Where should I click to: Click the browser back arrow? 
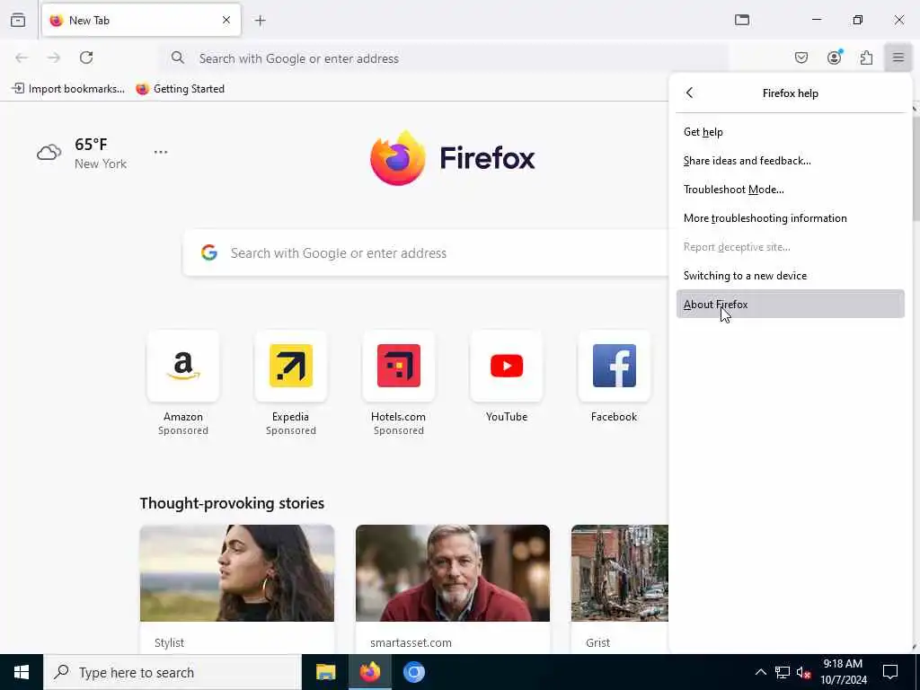tap(22, 57)
